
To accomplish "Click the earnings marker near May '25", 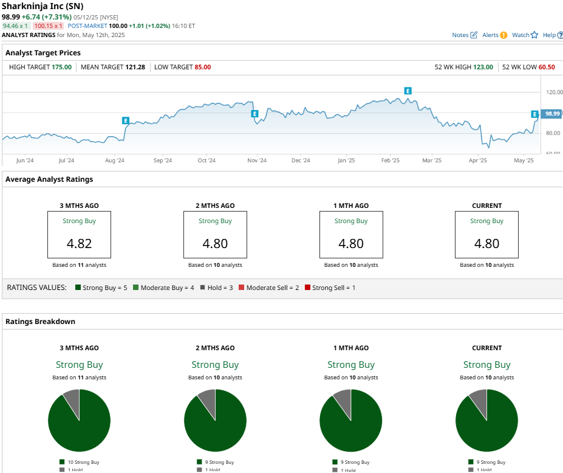I will click(x=535, y=114).
